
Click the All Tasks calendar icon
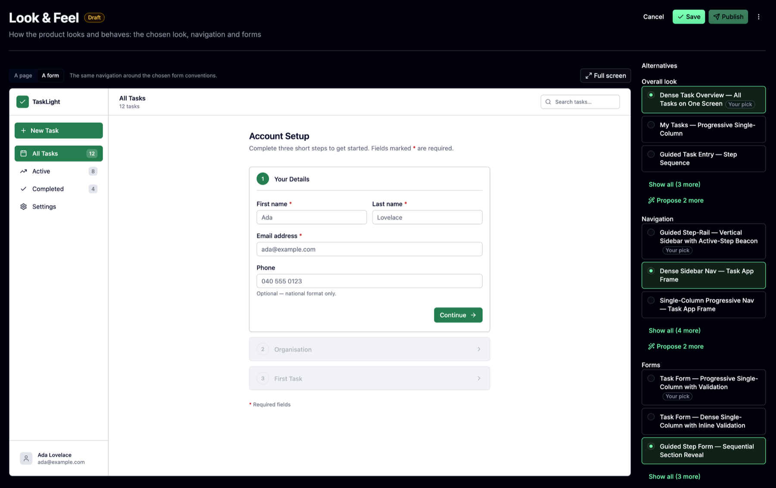(x=24, y=153)
